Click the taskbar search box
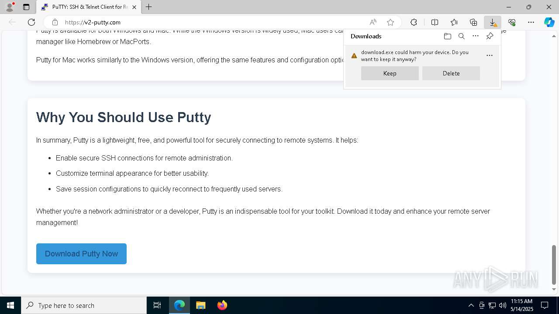559x314 pixels. pos(84,305)
